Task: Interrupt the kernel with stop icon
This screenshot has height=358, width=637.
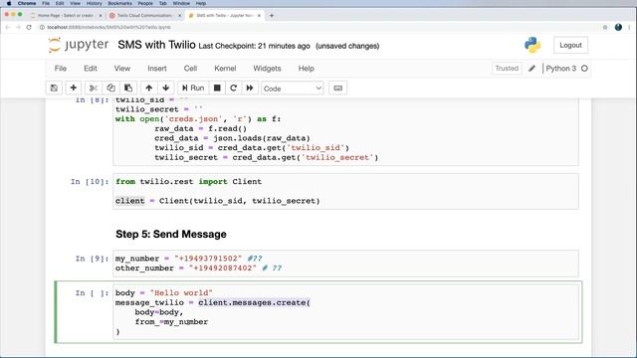Action: pyautogui.click(x=217, y=89)
